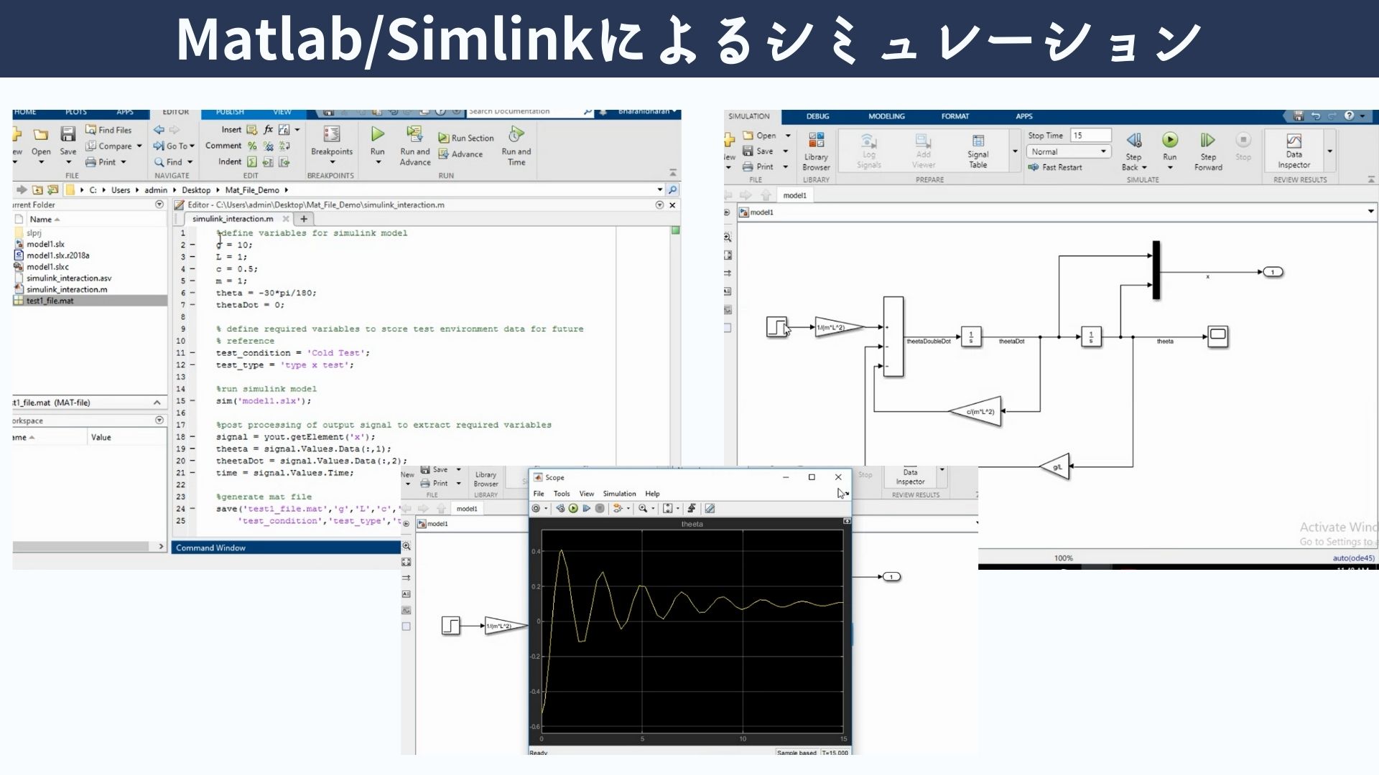Click the green Run icon in MATLAB editor
The width and height of the screenshot is (1379, 775).
tap(377, 134)
